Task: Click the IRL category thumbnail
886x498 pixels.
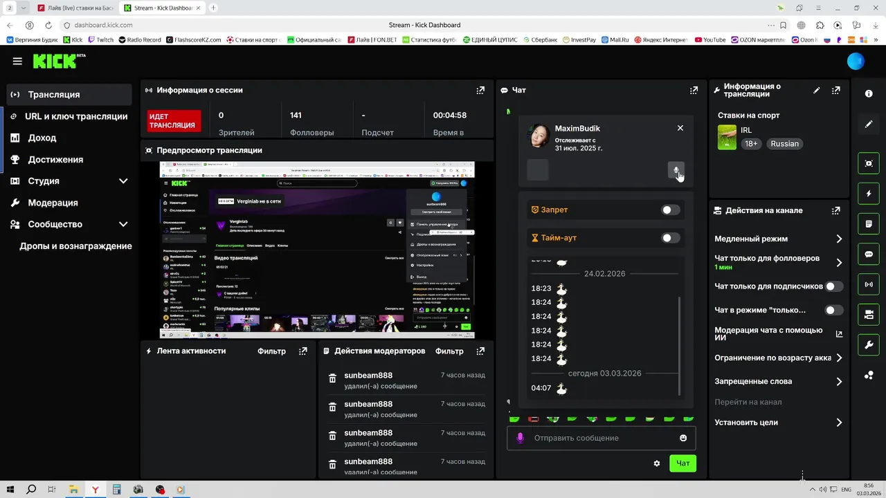Action: point(727,137)
